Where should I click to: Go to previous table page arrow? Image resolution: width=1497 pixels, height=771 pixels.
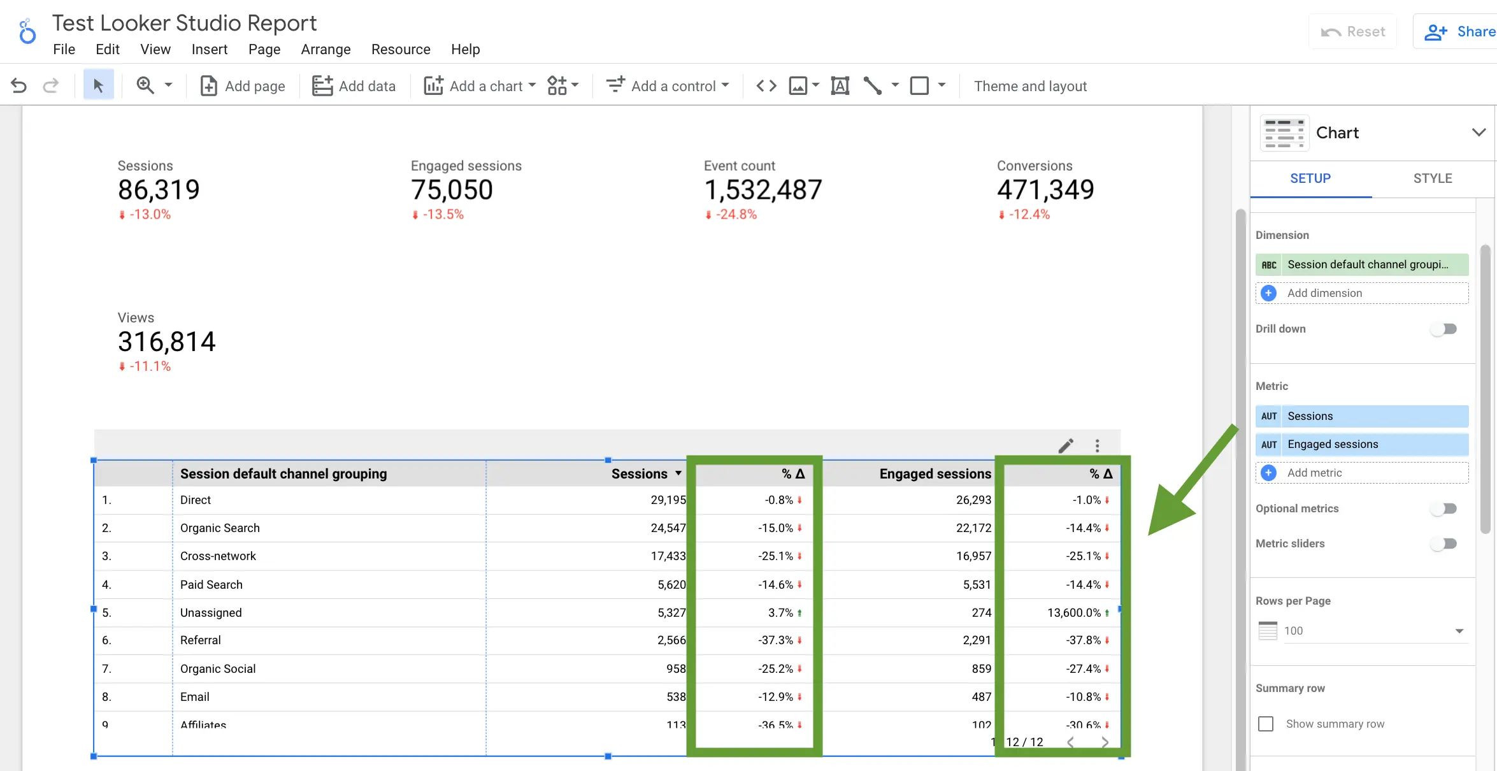tap(1071, 742)
